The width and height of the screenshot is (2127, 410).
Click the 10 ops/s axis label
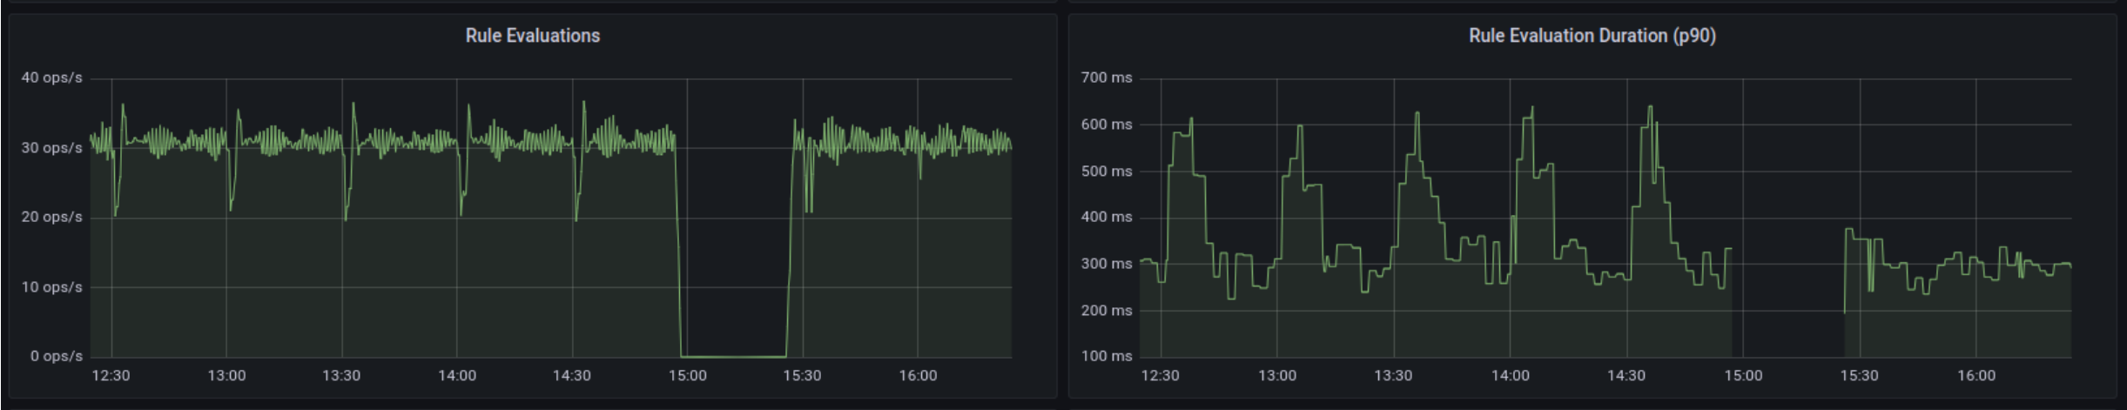pyautogui.click(x=52, y=287)
